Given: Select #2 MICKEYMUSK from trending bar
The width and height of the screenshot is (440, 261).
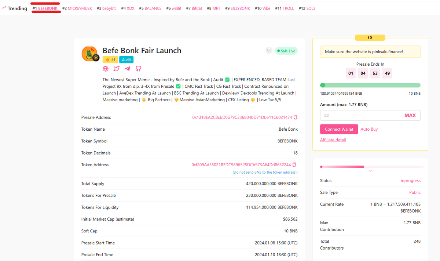Looking at the screenshot, I should 77,8.
